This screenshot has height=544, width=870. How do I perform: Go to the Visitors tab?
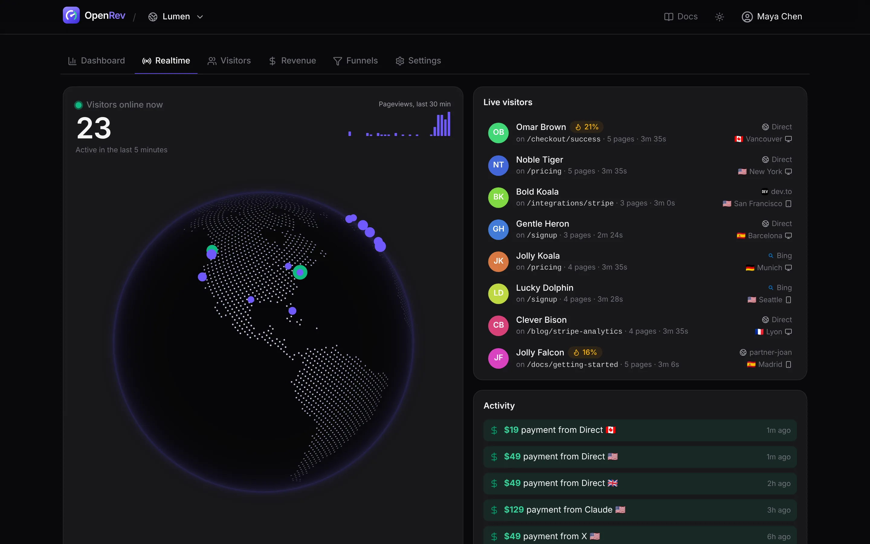point(229,61)
